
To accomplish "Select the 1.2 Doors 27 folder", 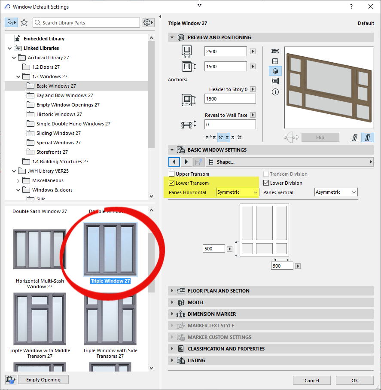I will [x=46, y=67].
